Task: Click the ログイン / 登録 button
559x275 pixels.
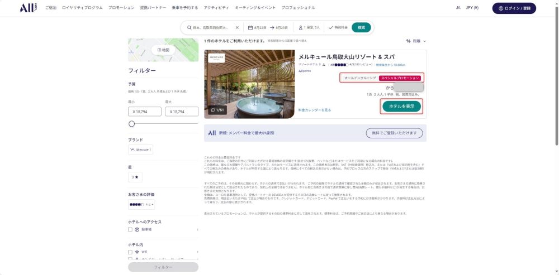Action: click(514, 8)
